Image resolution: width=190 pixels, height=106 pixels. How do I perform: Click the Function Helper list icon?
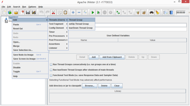click(x=165, y=13)
